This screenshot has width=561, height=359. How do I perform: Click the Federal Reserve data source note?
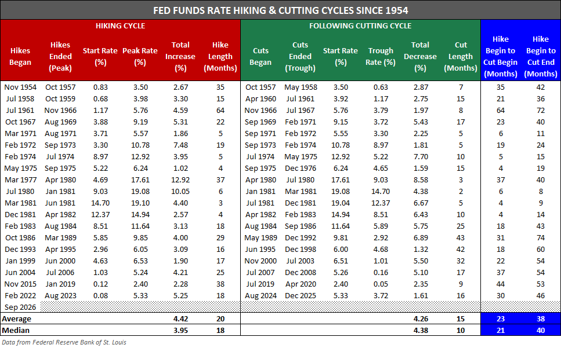click(x=64, y=342)
